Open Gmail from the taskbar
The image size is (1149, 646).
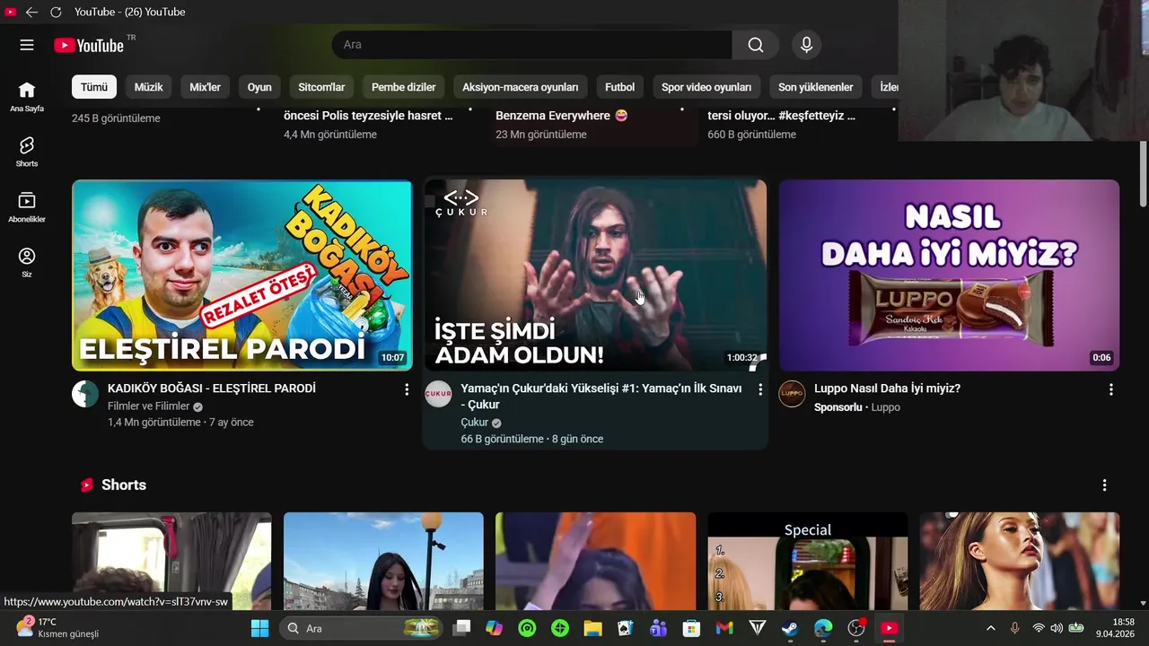click(724, 628)
